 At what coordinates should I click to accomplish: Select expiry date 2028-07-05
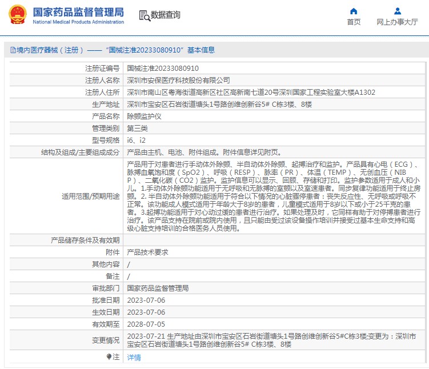(146, 324)
